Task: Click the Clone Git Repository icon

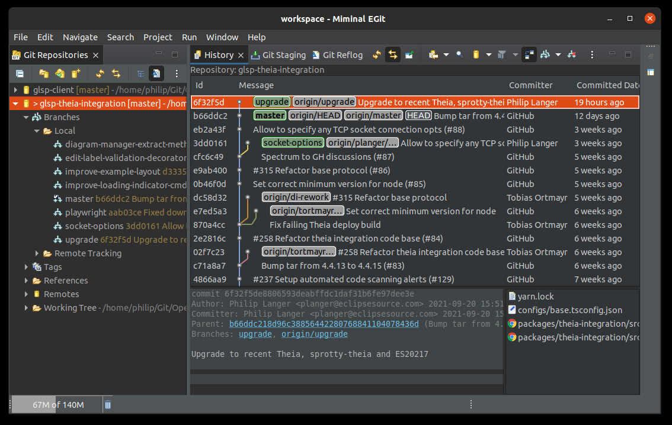Action: click(x=60, y=73)
